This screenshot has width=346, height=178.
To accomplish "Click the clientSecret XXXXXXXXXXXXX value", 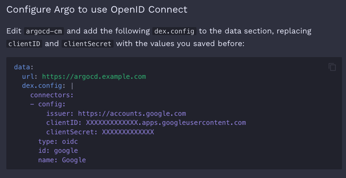I will tap(128, 132).
